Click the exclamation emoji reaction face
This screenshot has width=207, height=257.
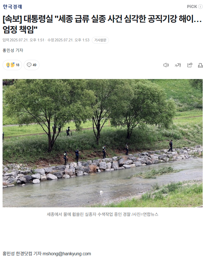coord(8,65)
